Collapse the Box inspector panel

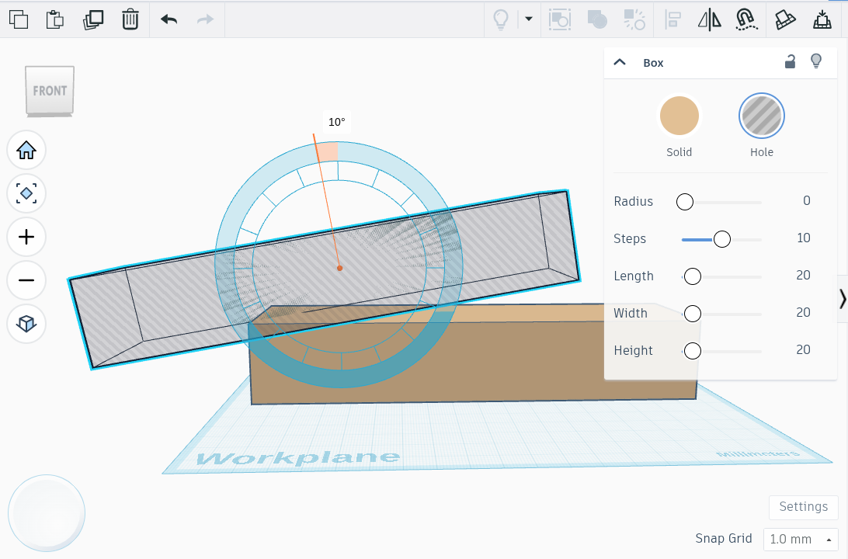620,62
